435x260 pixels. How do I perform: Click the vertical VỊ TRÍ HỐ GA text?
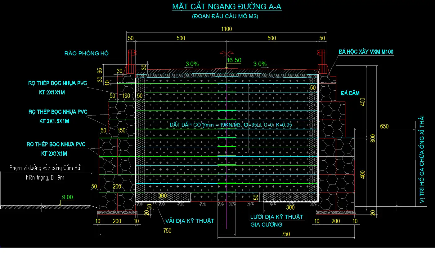[x=421, y=159]
